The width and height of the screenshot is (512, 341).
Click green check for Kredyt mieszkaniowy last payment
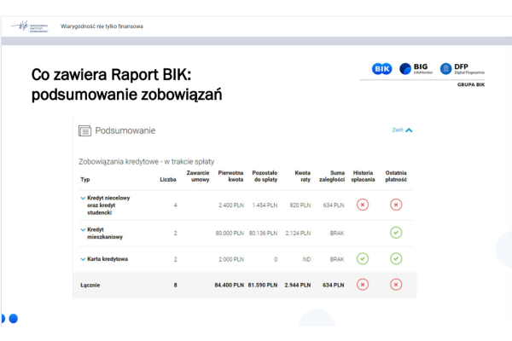coord(396,233)
